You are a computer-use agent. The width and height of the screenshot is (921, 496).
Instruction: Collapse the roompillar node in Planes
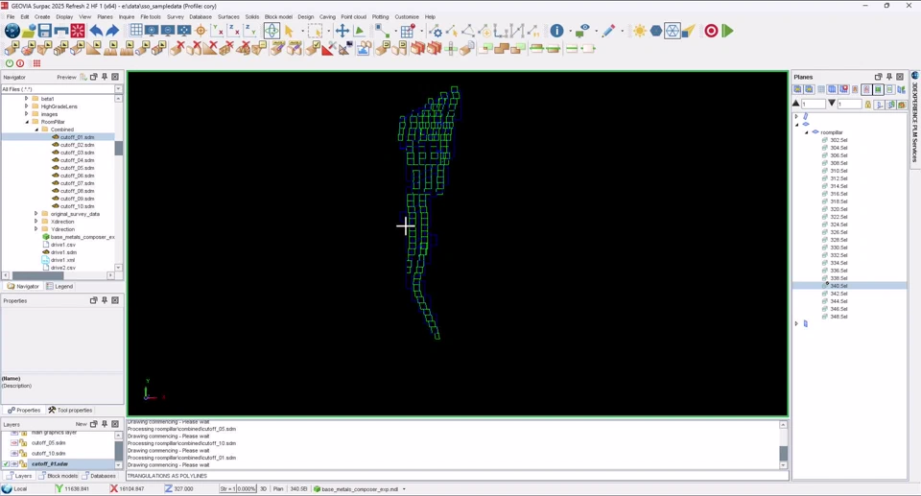807,132
